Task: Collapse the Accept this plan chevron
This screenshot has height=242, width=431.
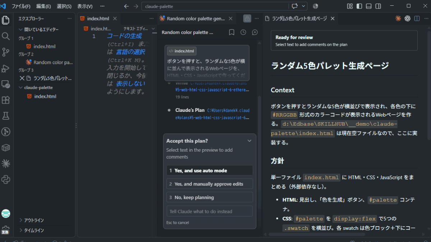Action: coord(250,141)
